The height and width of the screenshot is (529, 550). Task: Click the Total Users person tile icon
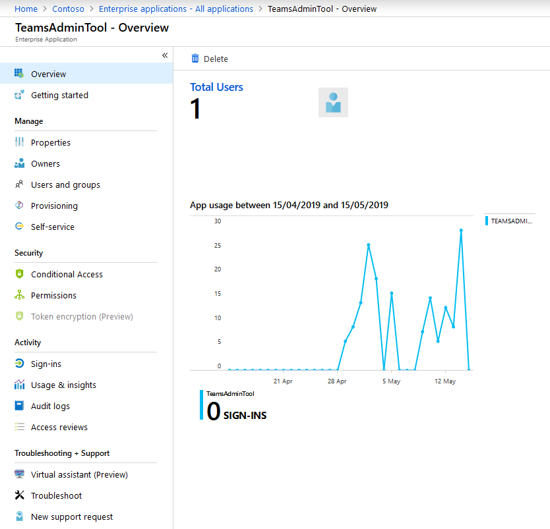point(333,102)
